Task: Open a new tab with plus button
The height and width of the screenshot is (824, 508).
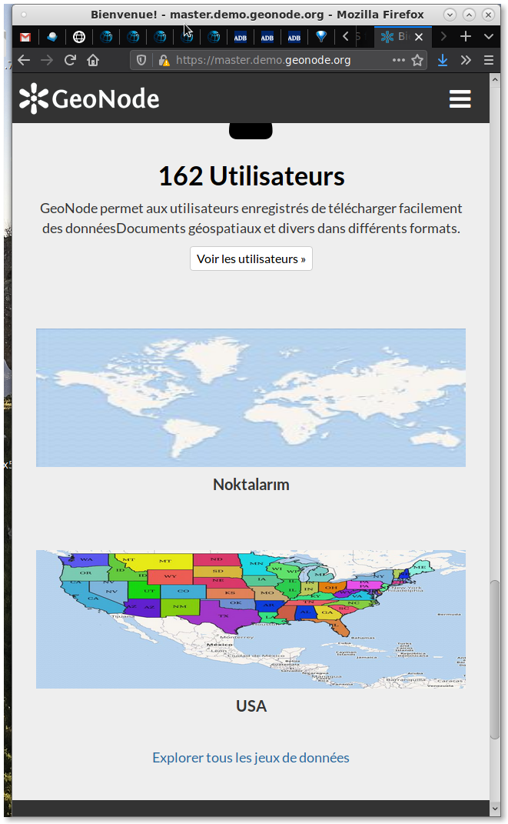Action: click(466, 36)
